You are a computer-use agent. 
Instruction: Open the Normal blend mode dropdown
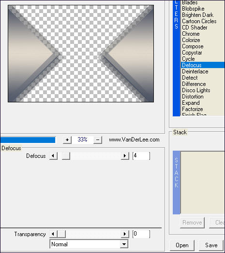click(124, 244)
